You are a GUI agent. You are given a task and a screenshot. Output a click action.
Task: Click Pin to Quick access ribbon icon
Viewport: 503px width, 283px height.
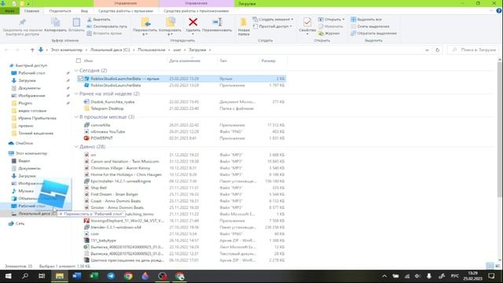click(x=22, y=22)
